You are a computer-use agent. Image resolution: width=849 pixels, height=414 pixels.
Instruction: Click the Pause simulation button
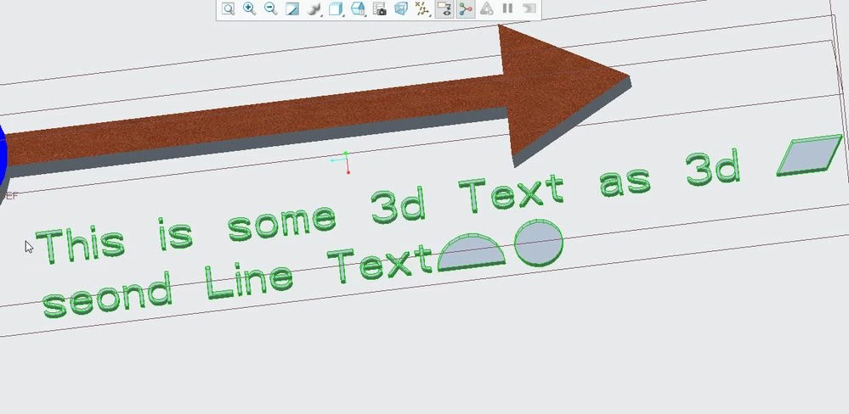click(507, 8)
